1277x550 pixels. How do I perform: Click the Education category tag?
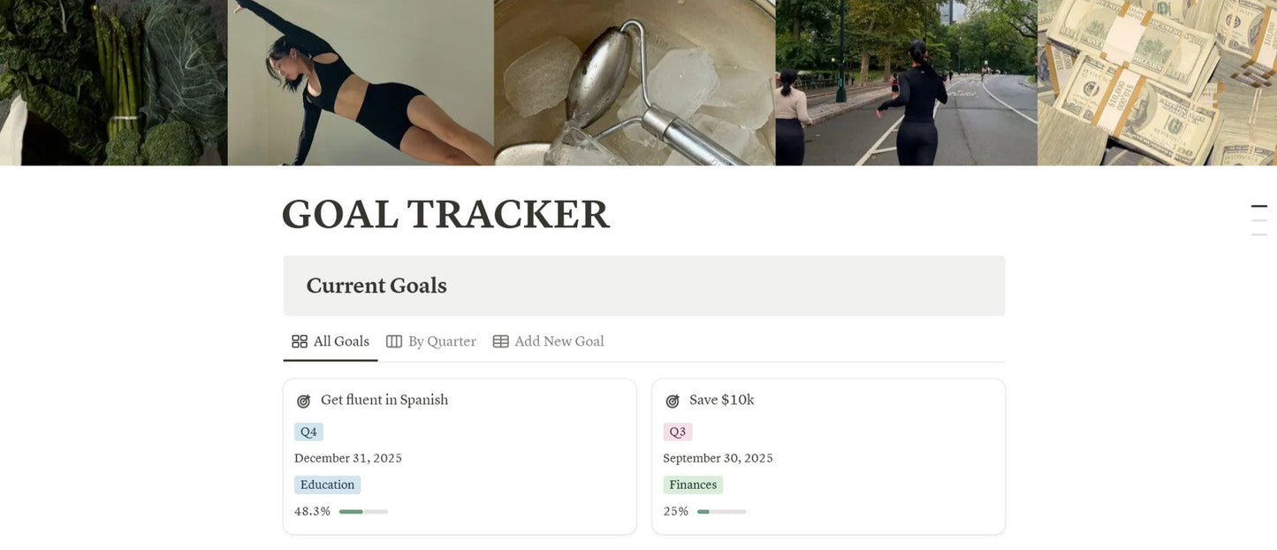click(327, 485)
